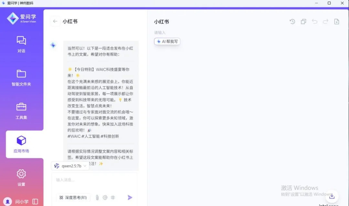Screen dimensions: 349x206
Task: Click the AI帮我写 button
Action: pyautogui.click(x=167, y=41)
